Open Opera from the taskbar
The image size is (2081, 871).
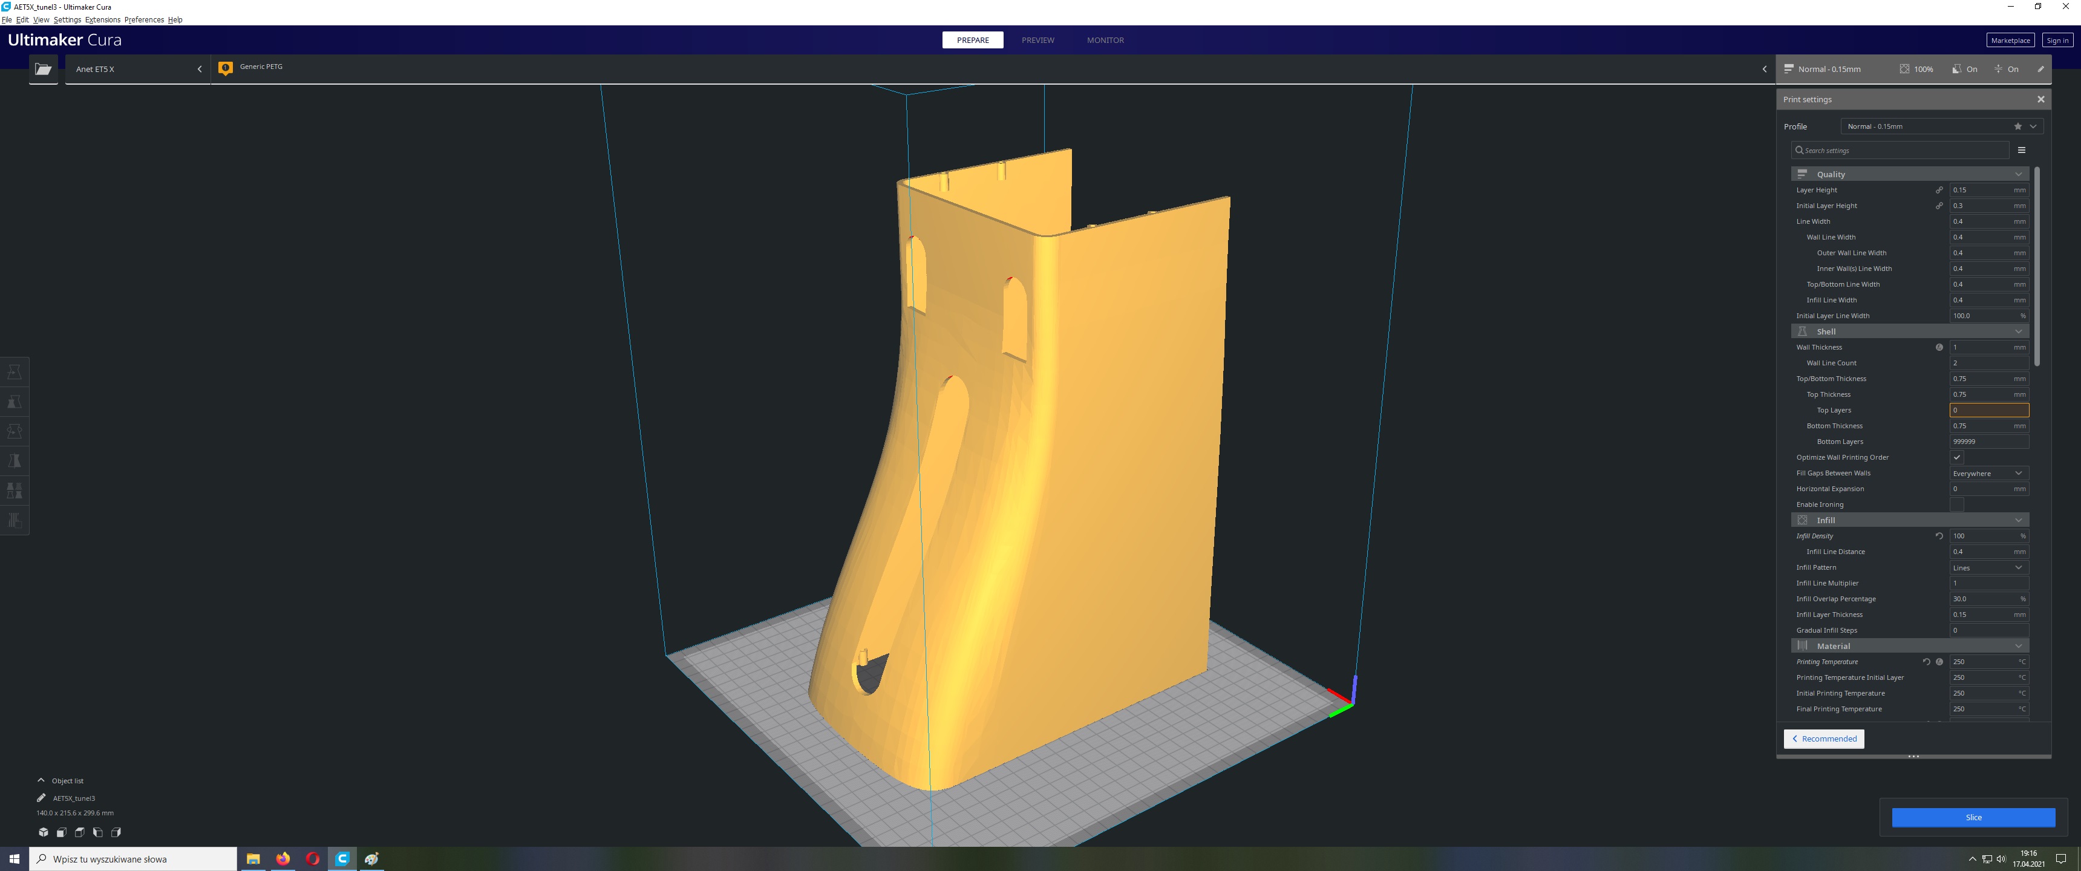(313, 858)
